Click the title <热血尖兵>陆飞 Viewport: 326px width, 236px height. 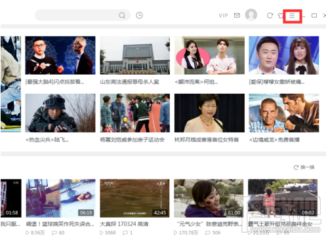click(47, 140)
